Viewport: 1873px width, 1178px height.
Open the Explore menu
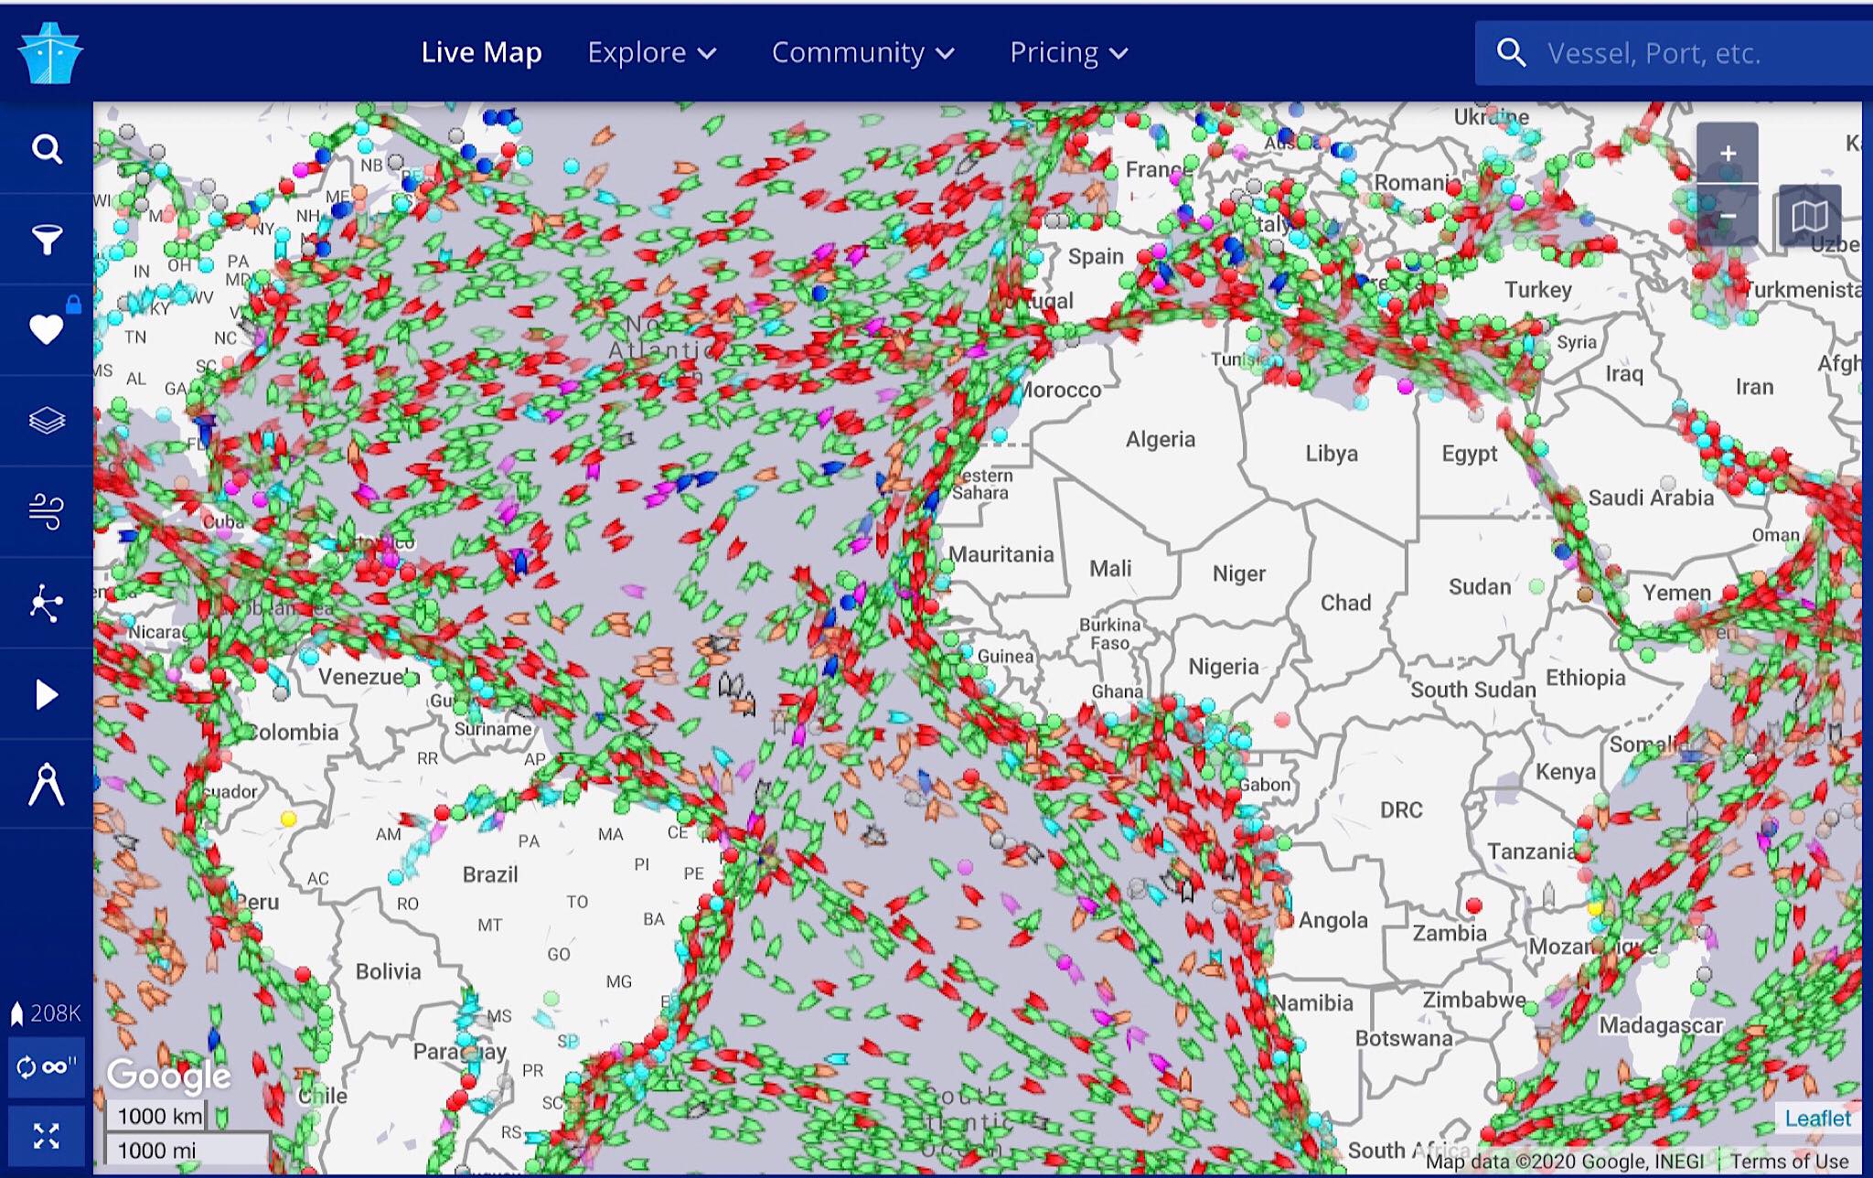[x=651, y=53]
